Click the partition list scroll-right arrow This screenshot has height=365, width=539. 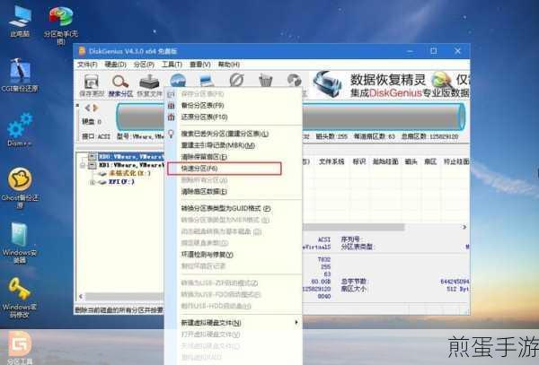click(464, 227)
